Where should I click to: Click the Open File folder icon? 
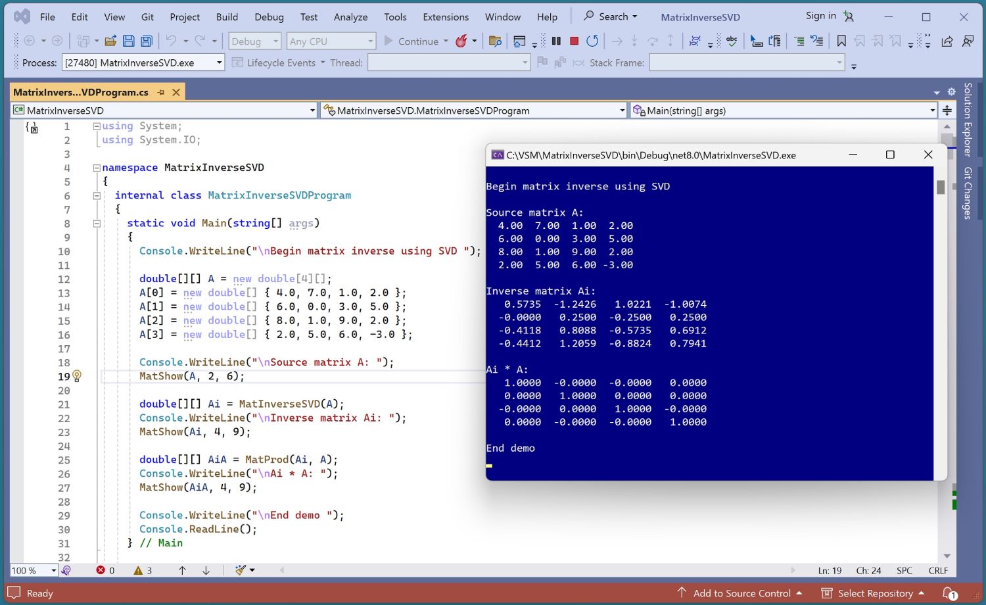click(110, 41)
